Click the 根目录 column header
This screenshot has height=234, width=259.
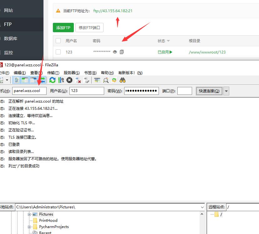(195, 41)
